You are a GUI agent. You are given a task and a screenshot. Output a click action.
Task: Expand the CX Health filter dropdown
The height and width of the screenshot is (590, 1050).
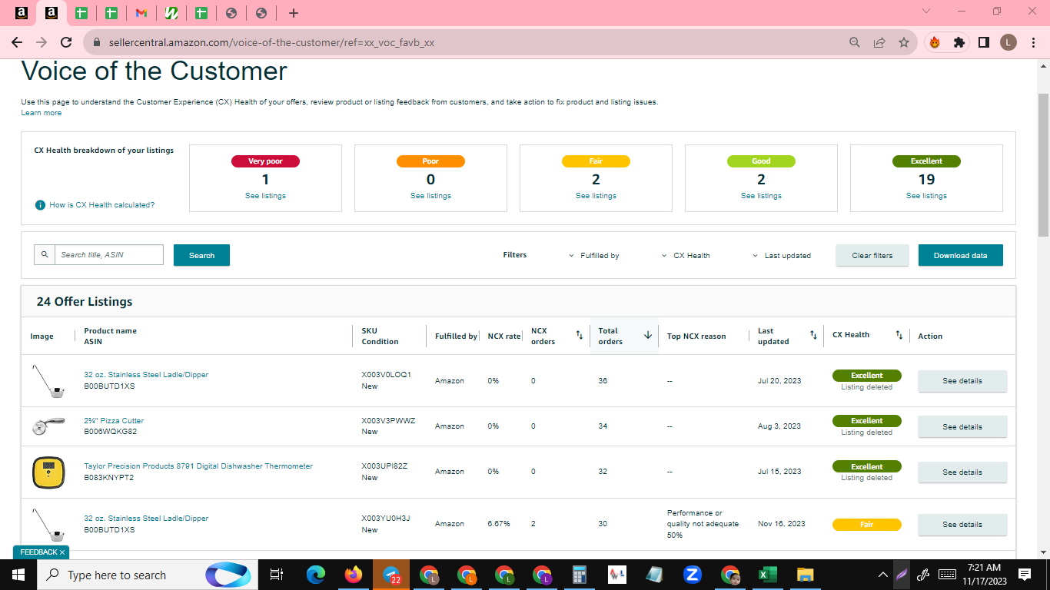coord(686,256)
